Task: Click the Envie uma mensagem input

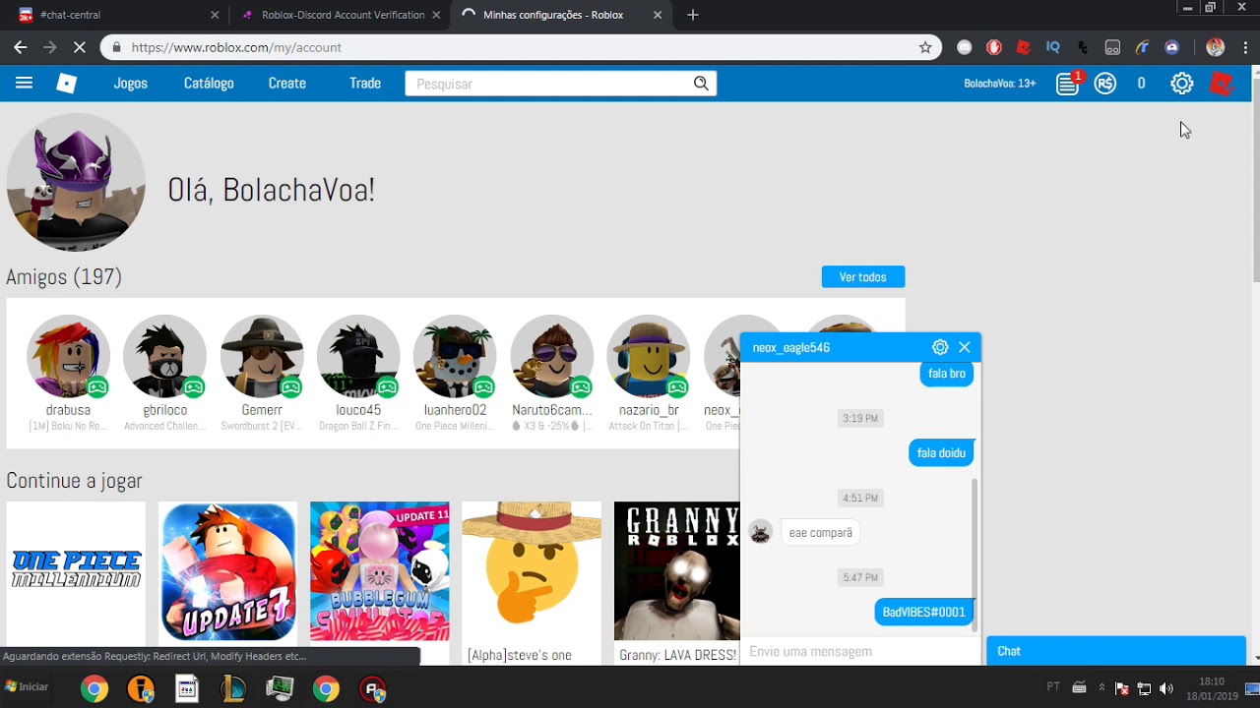Action: click(858, 651)
